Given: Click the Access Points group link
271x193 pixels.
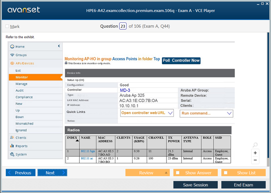Looking at the screenshot, I should pos(125,59).
